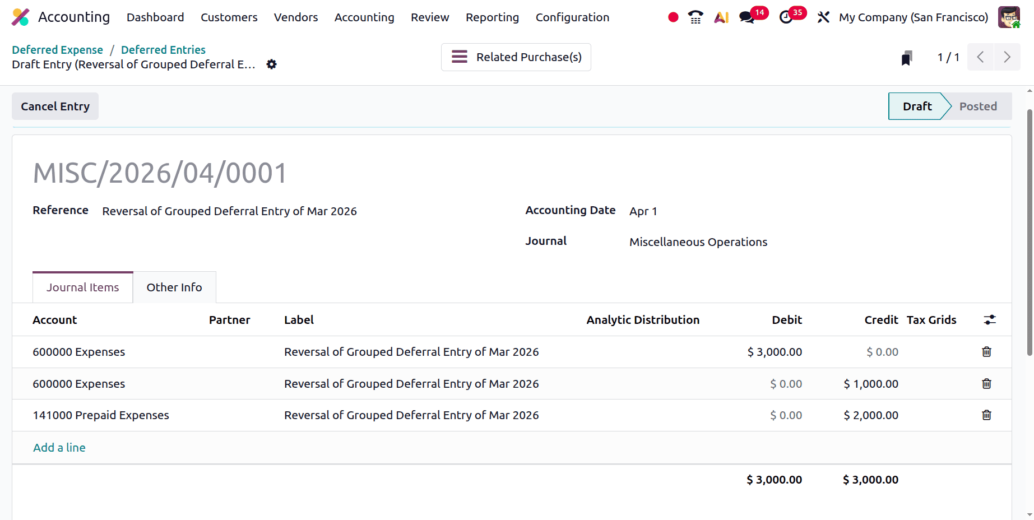The width and height of the screenshot is (1034, 520).
Task: Switch company My Company (San Francisco)
Action: [x=914, y=17]
